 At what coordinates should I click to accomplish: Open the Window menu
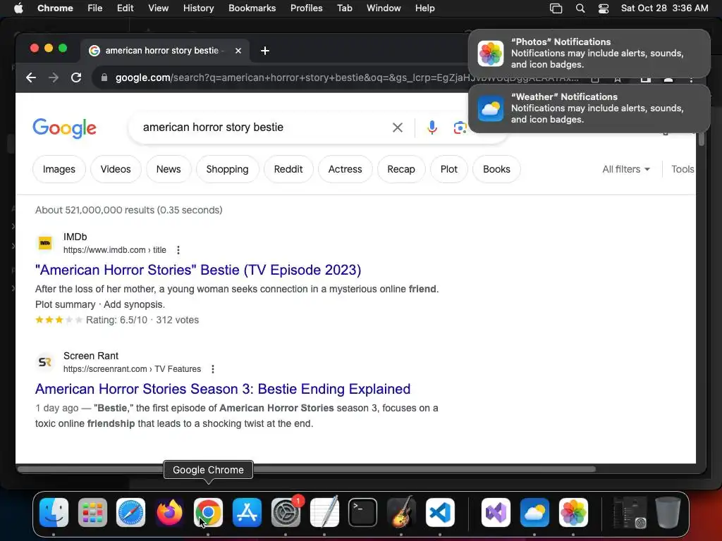point(384,8)
